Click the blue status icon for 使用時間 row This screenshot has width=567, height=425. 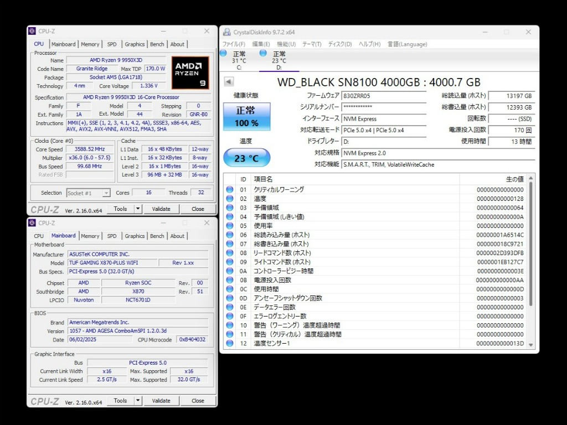point(230,289)
